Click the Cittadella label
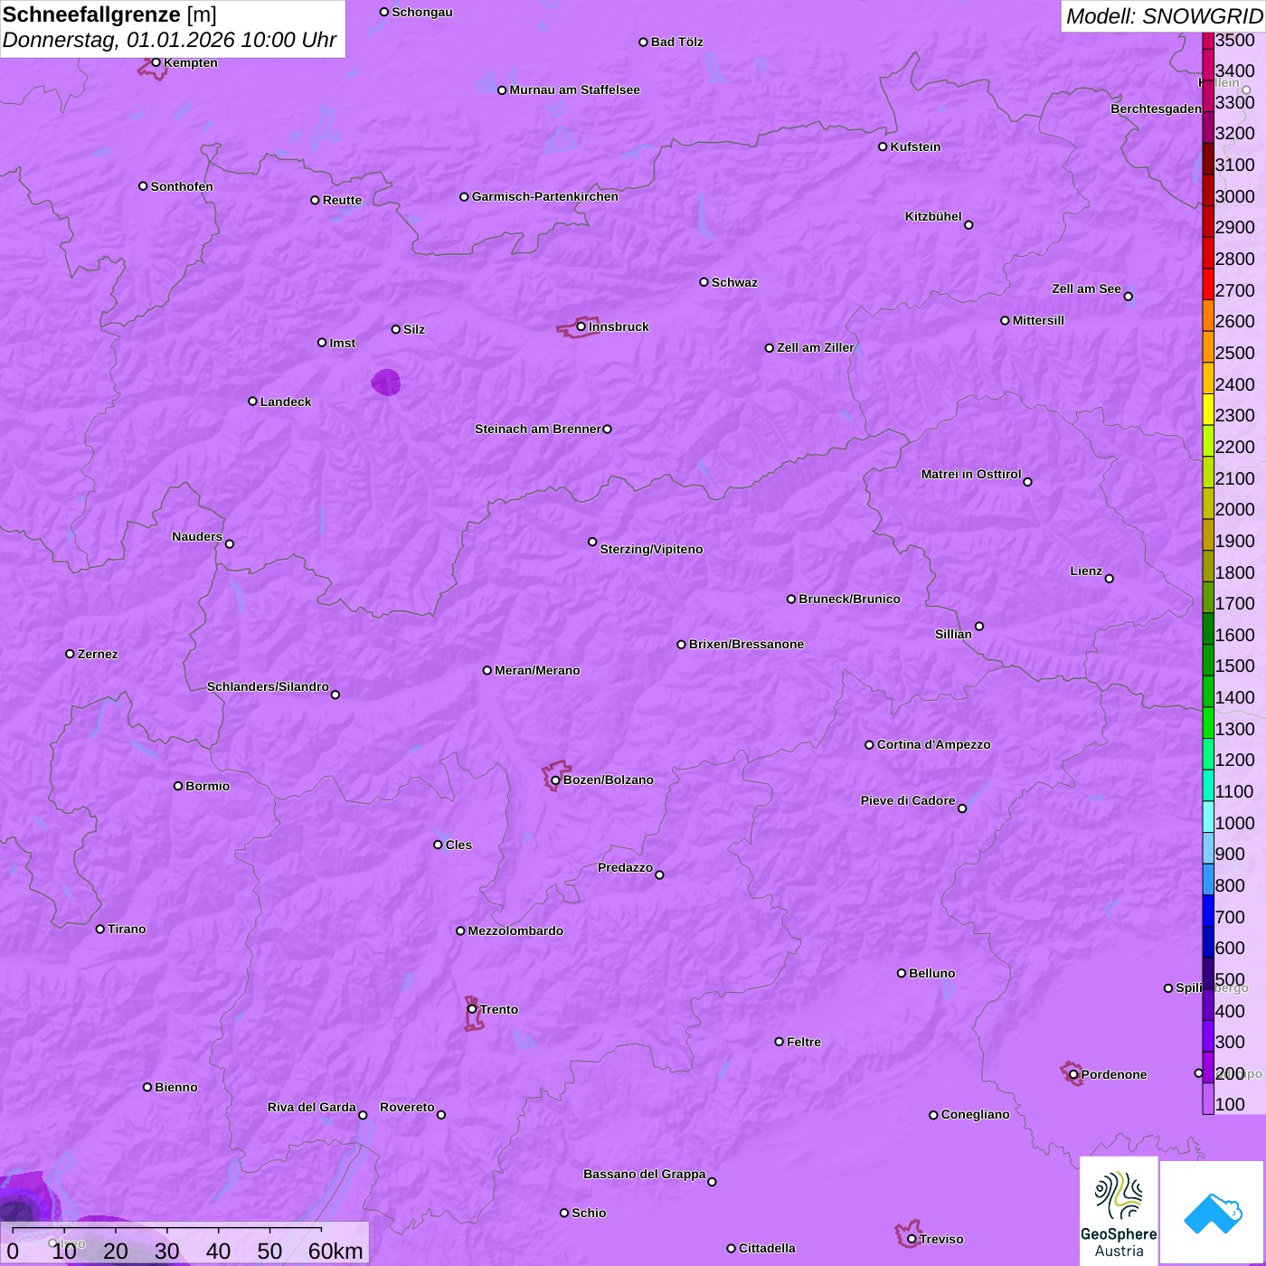This screenshot has width=1266, height=1266. (767, 1248)
